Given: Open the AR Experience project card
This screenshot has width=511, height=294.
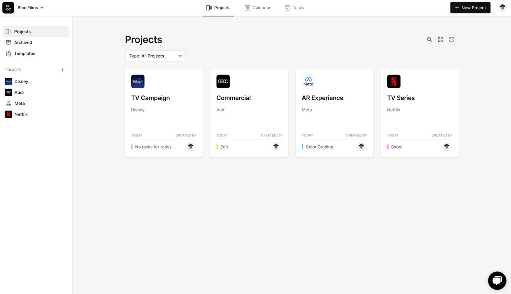Looking at the screenshot, I should pos(334,113).
